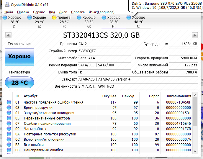Click the Атрибут column header
This screenshot has height=159, width=203.
click(59, 96)
